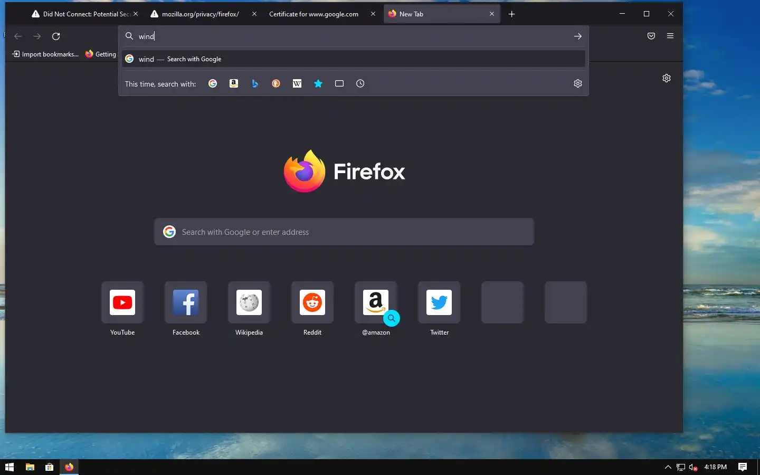Search this time with Google engine icon
Image resolution: width=760 pixels, height=475 pixels.
213,83
